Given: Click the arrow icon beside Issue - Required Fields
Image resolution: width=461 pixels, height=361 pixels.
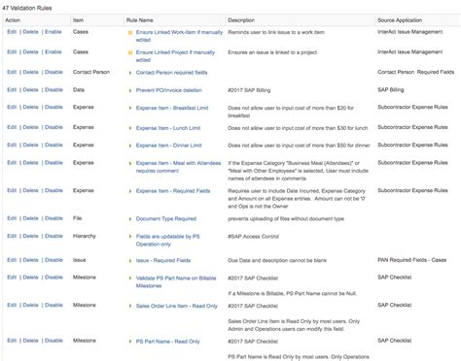Looking at the screenshot, I should coord(130,261).
